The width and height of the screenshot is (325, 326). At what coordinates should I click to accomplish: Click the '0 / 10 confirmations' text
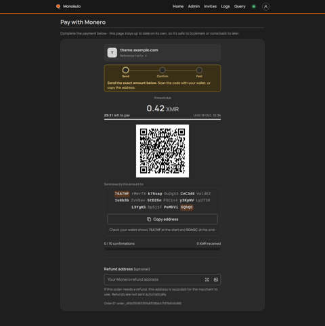pyautogui.click(x=119, y=243)
